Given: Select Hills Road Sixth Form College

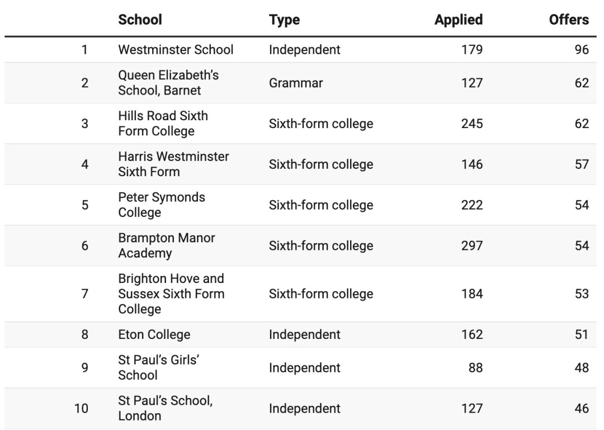Looking at the screenshot, I should 163,124.
